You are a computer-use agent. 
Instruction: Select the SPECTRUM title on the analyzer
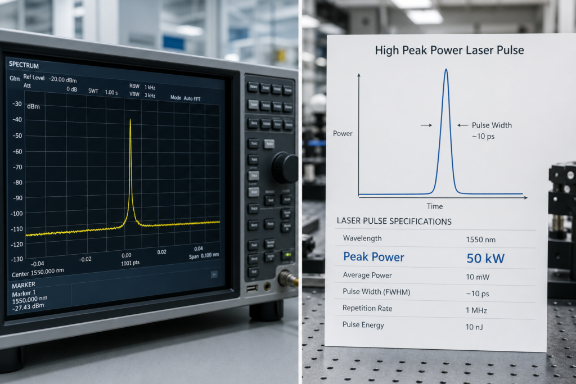(24, 65)
